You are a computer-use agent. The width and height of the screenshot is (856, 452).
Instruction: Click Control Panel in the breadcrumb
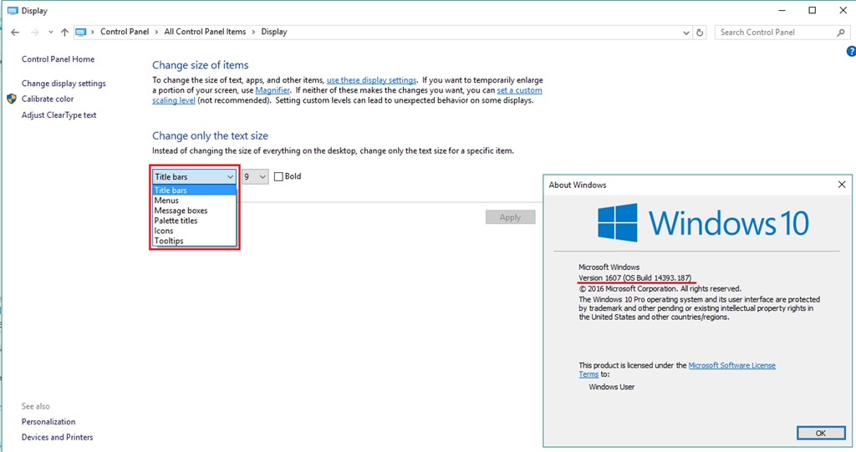coord(125,32)
